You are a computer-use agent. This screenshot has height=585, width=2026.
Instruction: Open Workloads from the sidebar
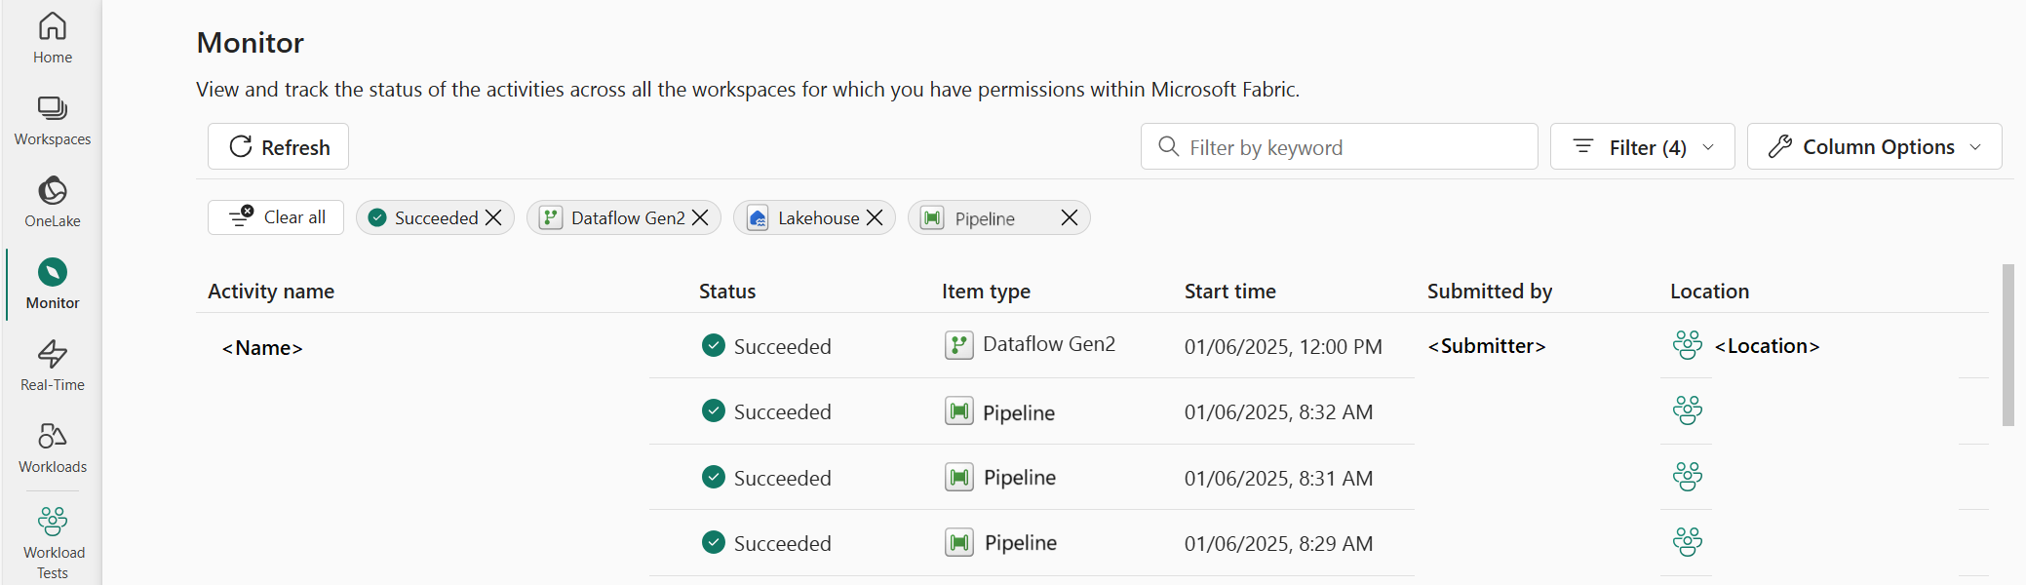click(x=53, y=448)
